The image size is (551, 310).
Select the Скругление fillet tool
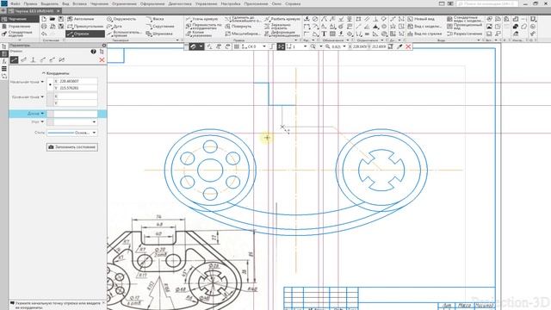pyautogui.click(x=160, y=27)
